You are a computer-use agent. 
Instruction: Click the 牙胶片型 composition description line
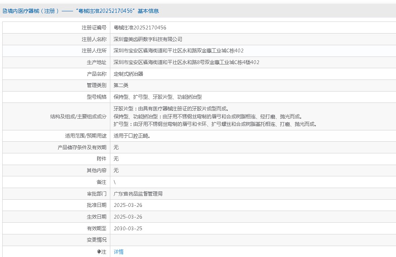click(x=171, y=109)
